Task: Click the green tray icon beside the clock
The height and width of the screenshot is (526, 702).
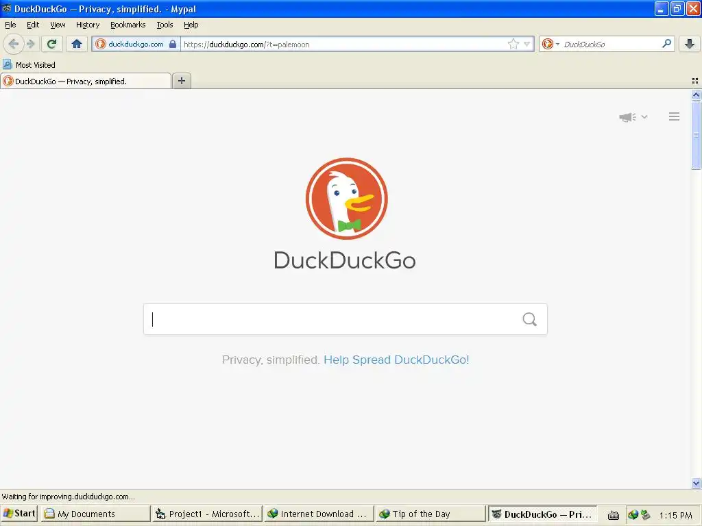Action: (645, 515)
